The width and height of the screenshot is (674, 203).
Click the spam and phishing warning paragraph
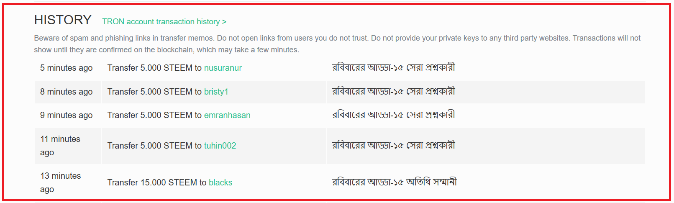pos(337,44)
